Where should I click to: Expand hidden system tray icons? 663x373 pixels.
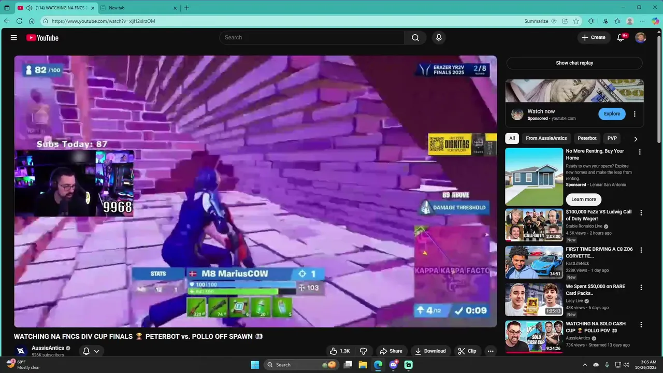tap(585, 365)
